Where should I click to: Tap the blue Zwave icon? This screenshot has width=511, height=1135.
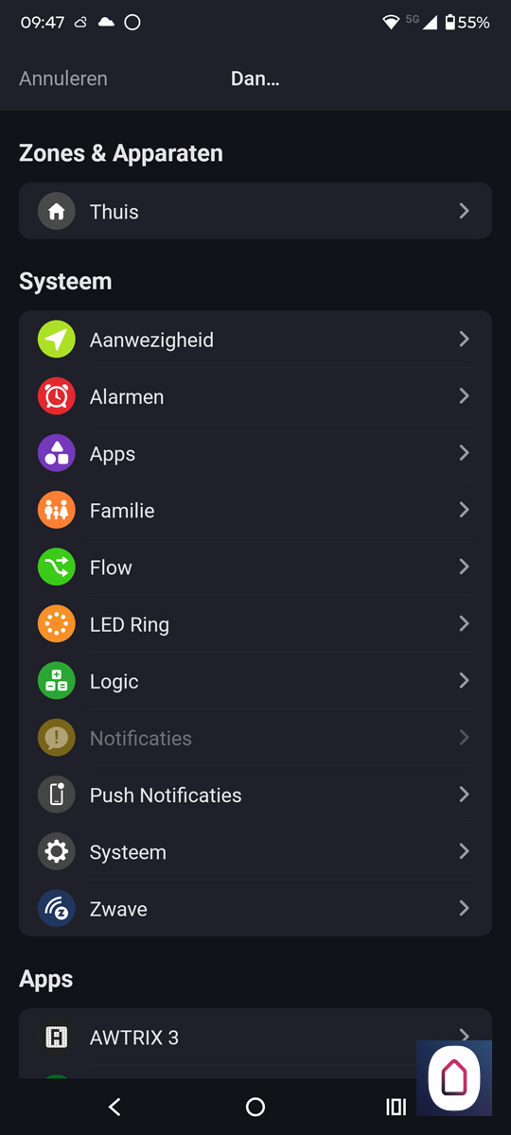click(x=57, y=909)
